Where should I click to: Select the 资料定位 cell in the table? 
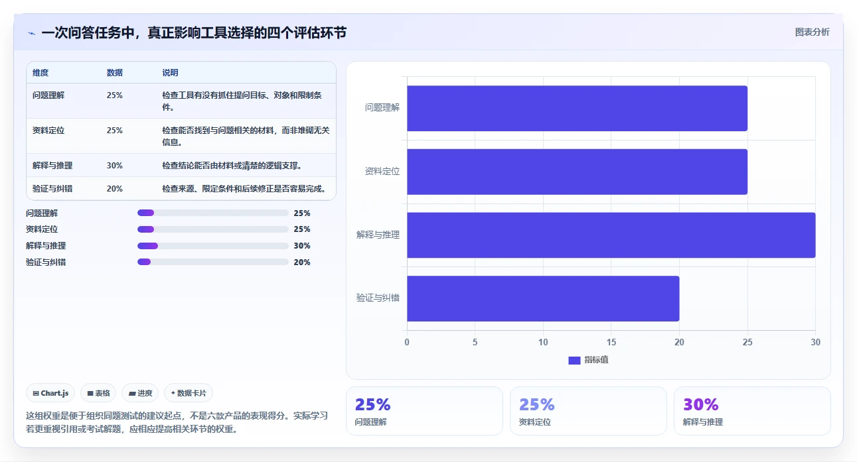(48, 131)
